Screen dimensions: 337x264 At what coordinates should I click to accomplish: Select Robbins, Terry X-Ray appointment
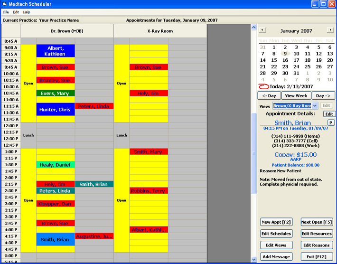[x=149, y=191]
